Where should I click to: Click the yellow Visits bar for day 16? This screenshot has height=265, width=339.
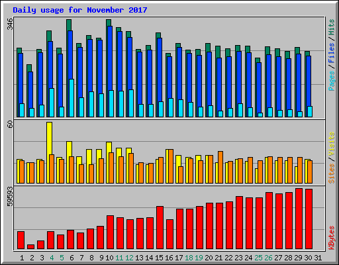pyautogui.click(x=168, y=166)
